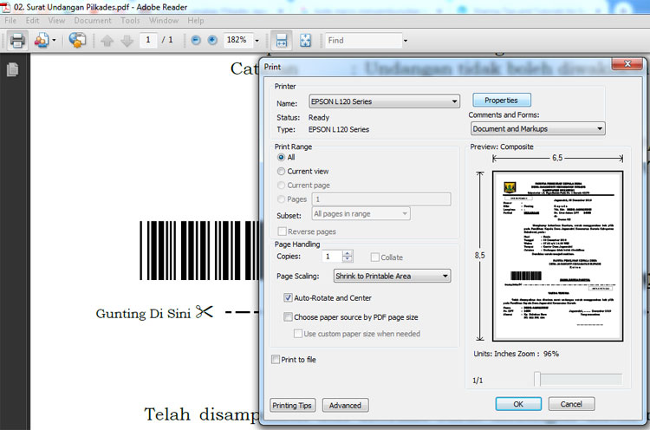The image size is (650, 430).
Task: Click the "Gunting Di Sini" text in document
Action: coord(143,314)
